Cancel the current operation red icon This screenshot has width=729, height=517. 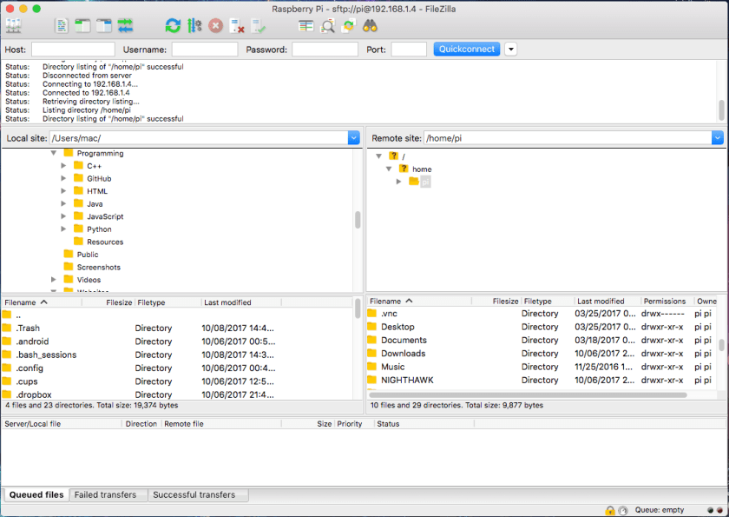click(x=215, y=26)
